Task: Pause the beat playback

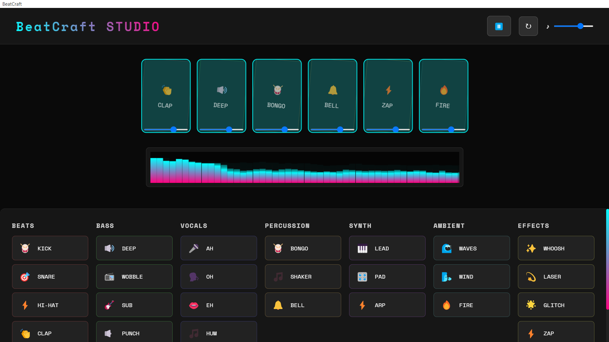Action: (x=499, y=26)
